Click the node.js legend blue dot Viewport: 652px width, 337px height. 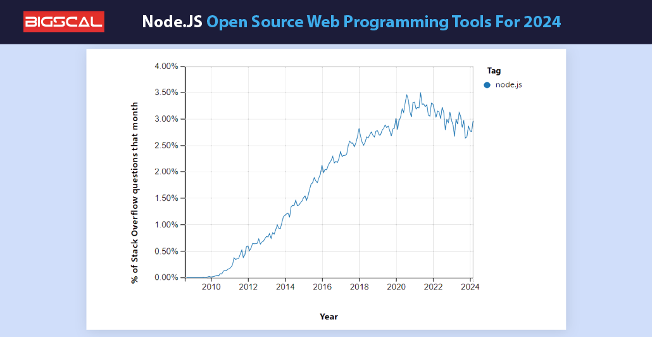click(x=487, y=85)
